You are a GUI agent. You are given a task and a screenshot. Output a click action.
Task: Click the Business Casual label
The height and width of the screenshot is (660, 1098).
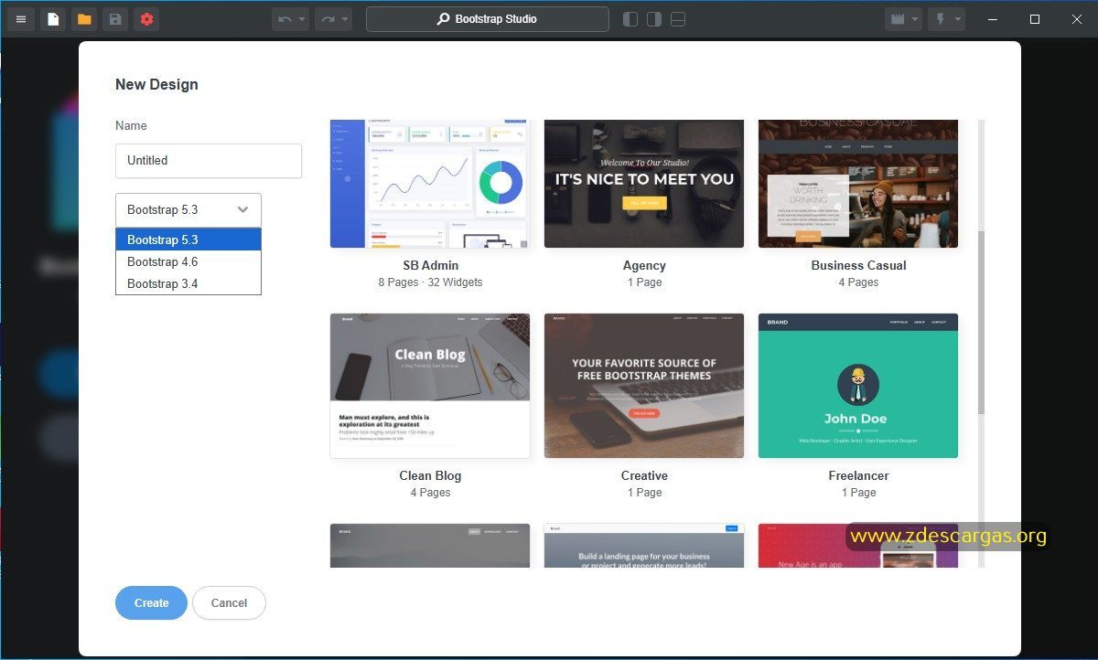858,266
